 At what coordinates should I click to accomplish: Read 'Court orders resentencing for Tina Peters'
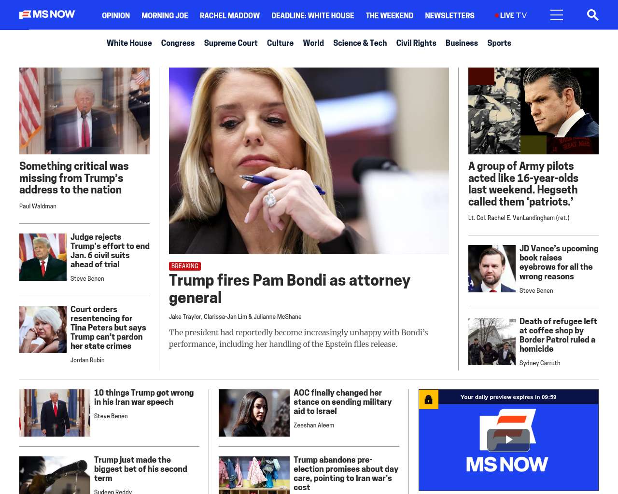tap(108, 328)
